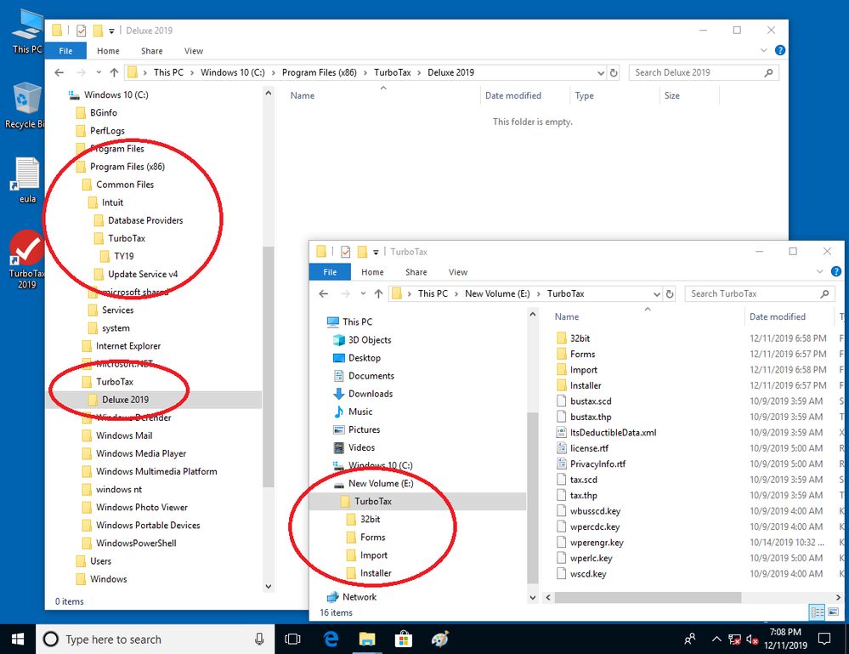Screen dimensions: 849x654
Task: Select Windows Media Player folder in tree
Action: 141,453
